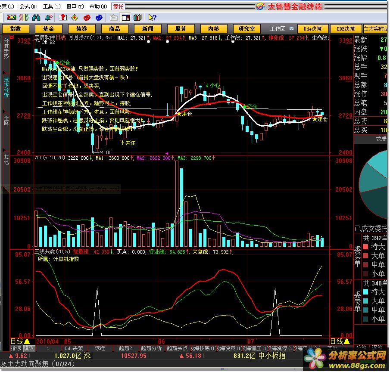Viewport: 390px width, 372px height.
Task: Click the yellow diamond arrow sign icon
Action: pos(75,17)
